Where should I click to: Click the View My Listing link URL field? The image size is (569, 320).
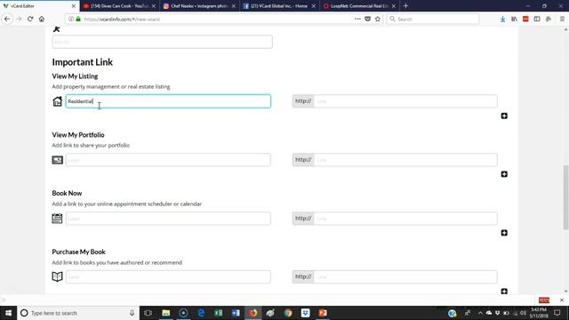[x=405, y=101]
